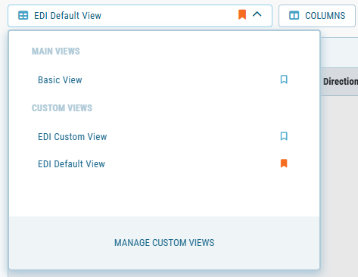Viewport: 358px width, 277px height.
Task: Click the CUSTOM VIEWS section heading
Action: 62,108
